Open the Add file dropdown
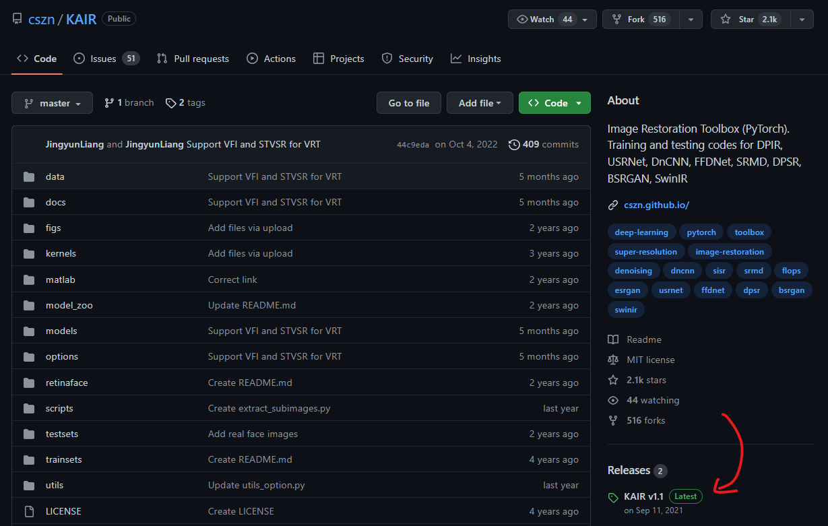The height and width of the screenshot is (526, 828). 480,103
